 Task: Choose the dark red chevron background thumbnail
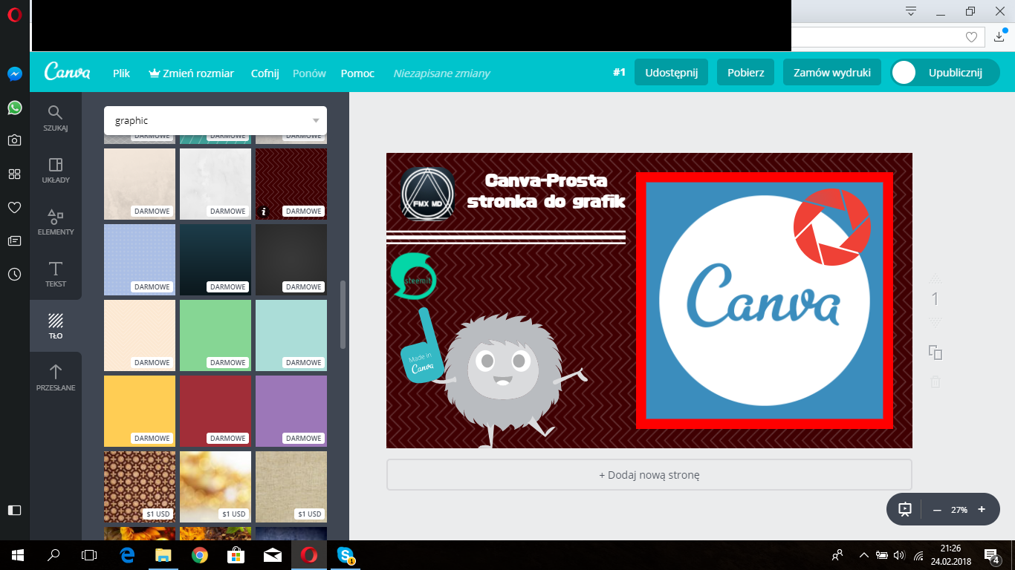(x=291, y=184)
